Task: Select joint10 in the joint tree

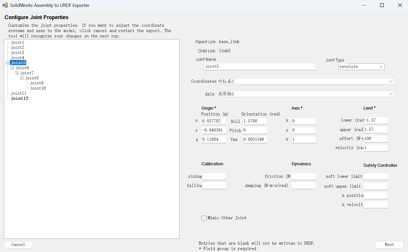Action: tap(38, 88)
